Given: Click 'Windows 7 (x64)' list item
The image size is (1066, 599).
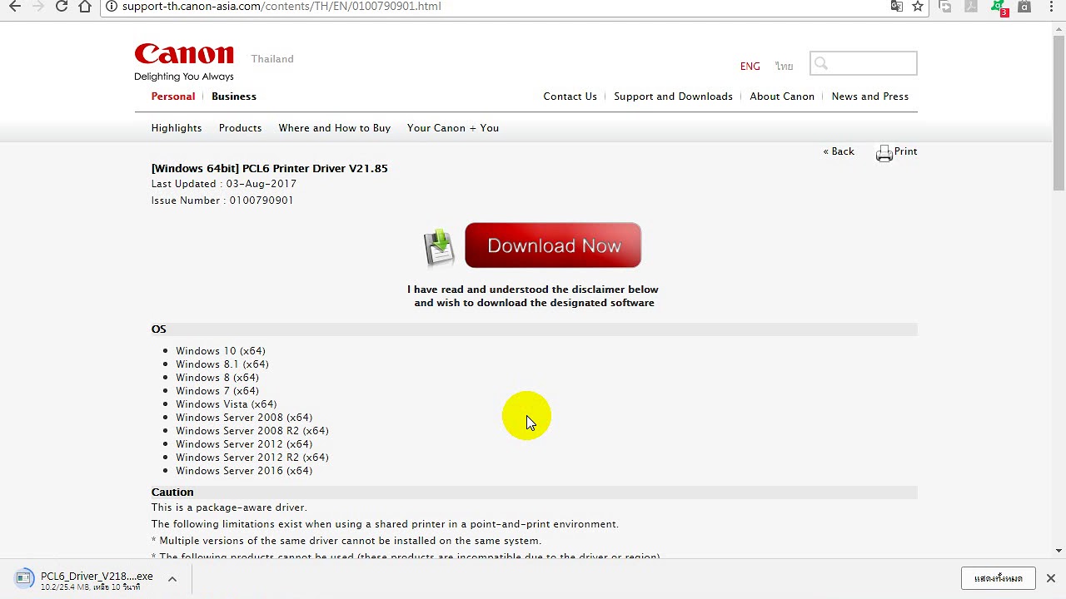Looking at the screenshot, I should (217, 391).
